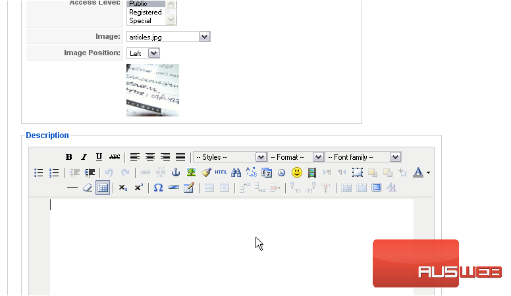The height and width of the screenshot is (296, 511).
Task: Click inside the Description editor text area
Action: (230, 243)
